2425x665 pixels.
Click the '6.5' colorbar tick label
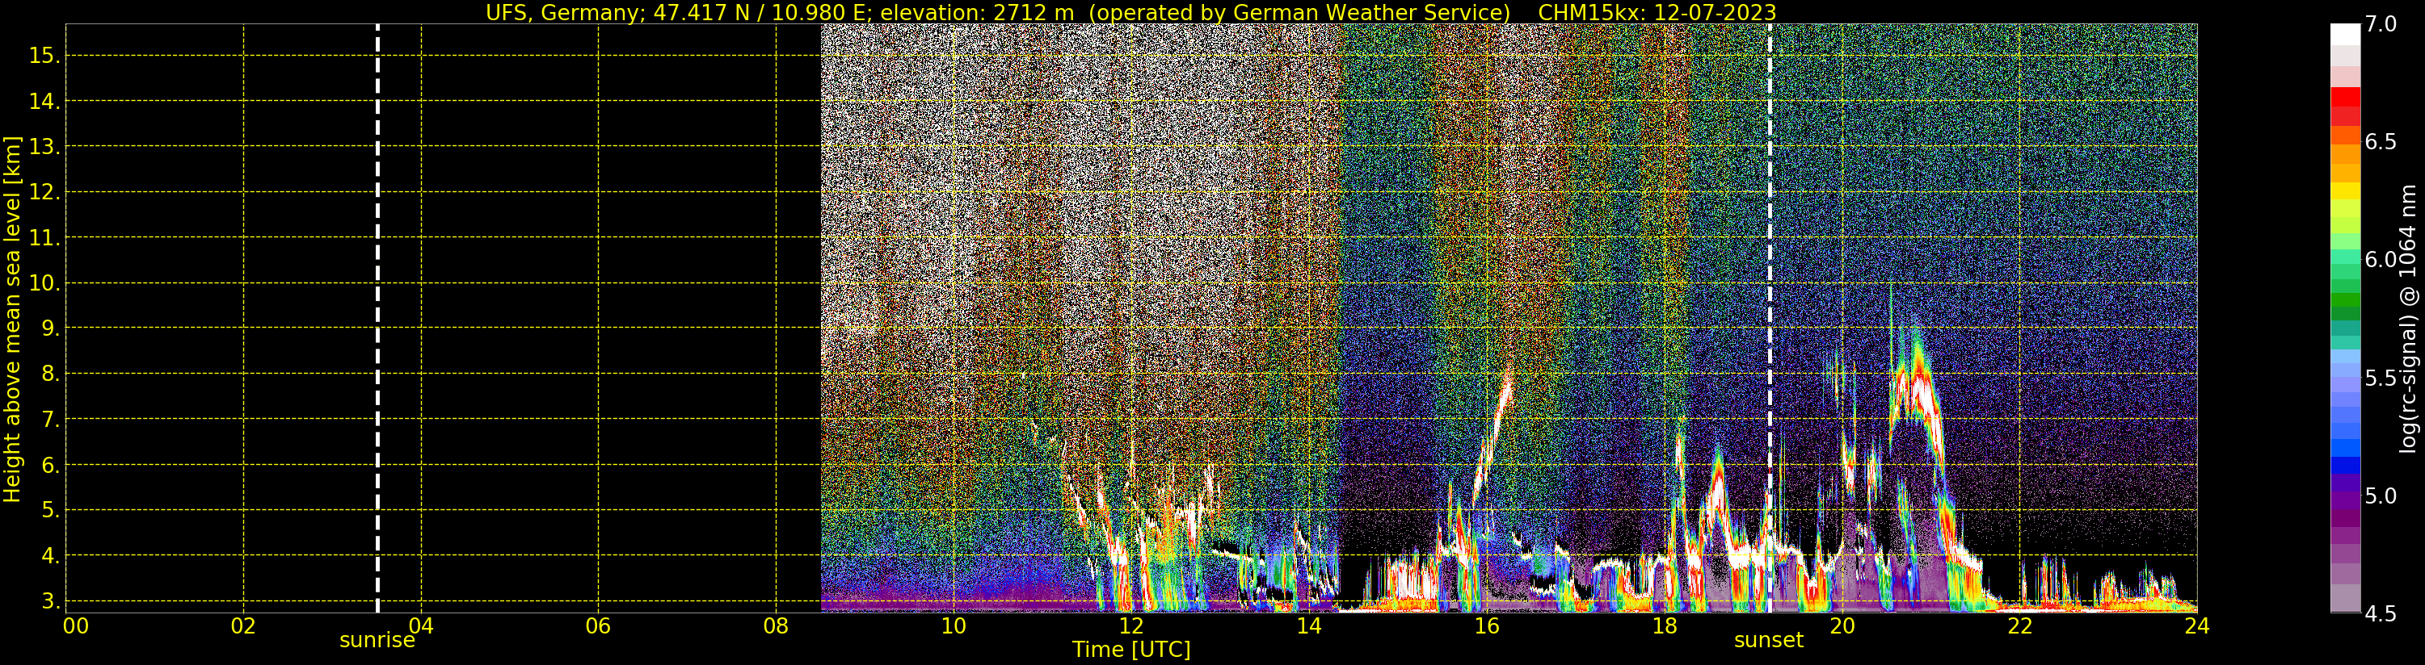2381,142
